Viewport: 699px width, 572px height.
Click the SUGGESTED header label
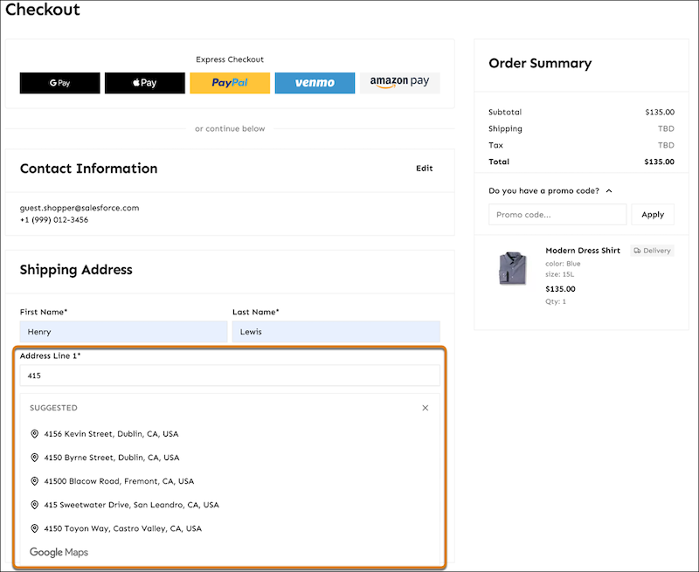[53, 408]
